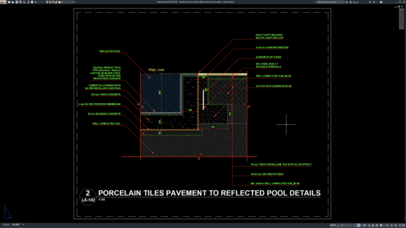Toggle Object Snap Tracking in status bar
Image resolution: width=406 pixels, height=228 pixels.
[x=355, y=225]
